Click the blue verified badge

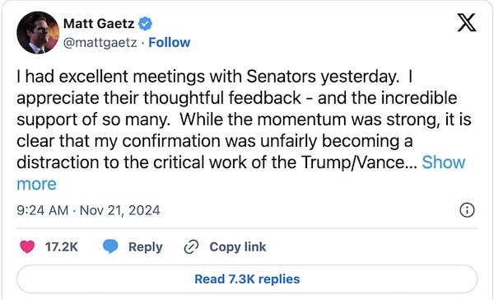tap(145, 24)
